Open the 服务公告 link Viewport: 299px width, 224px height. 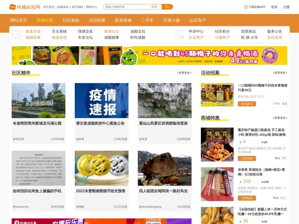pyautogui.click(x=275, y=31)
